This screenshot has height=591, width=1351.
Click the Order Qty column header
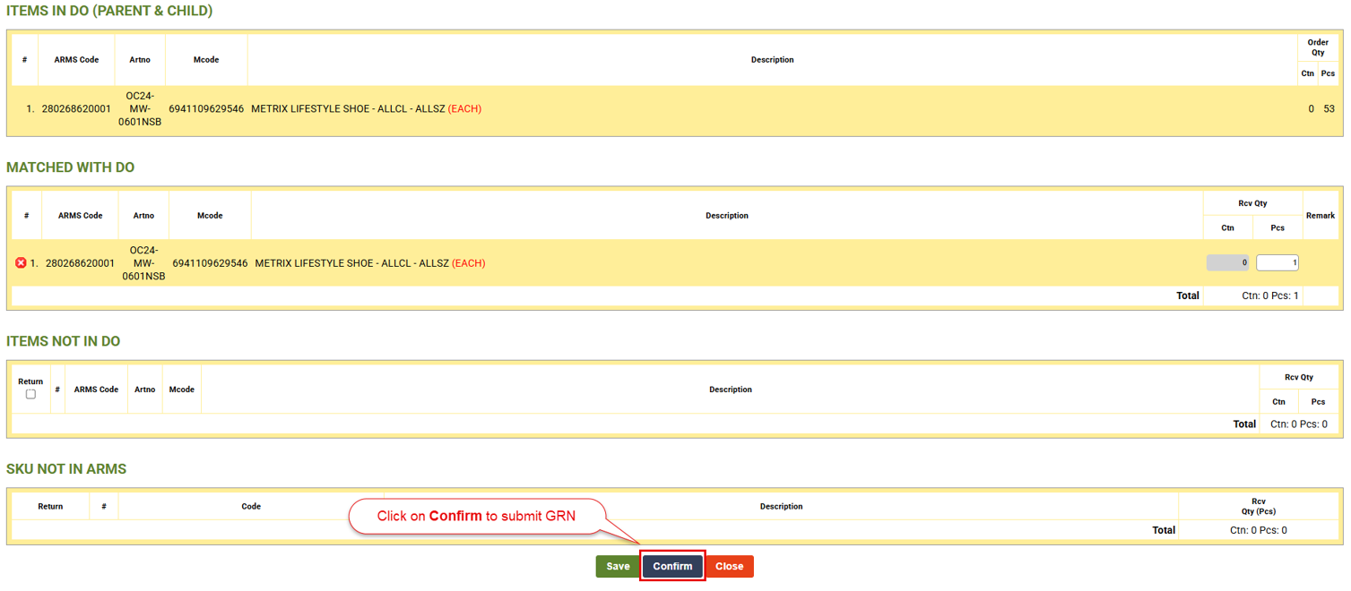[x=1317, y=47]
